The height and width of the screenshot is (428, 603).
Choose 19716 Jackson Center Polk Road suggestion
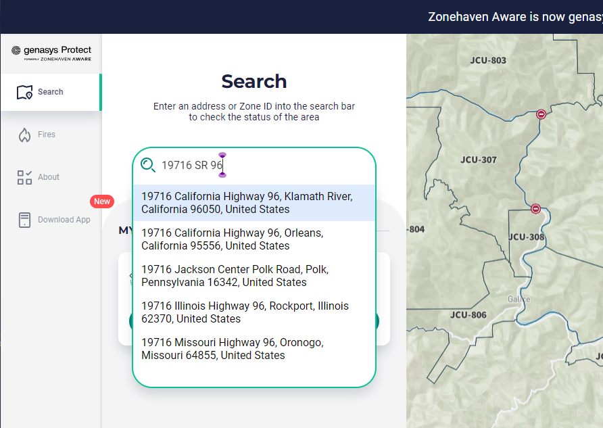click(x=254, y=276)
